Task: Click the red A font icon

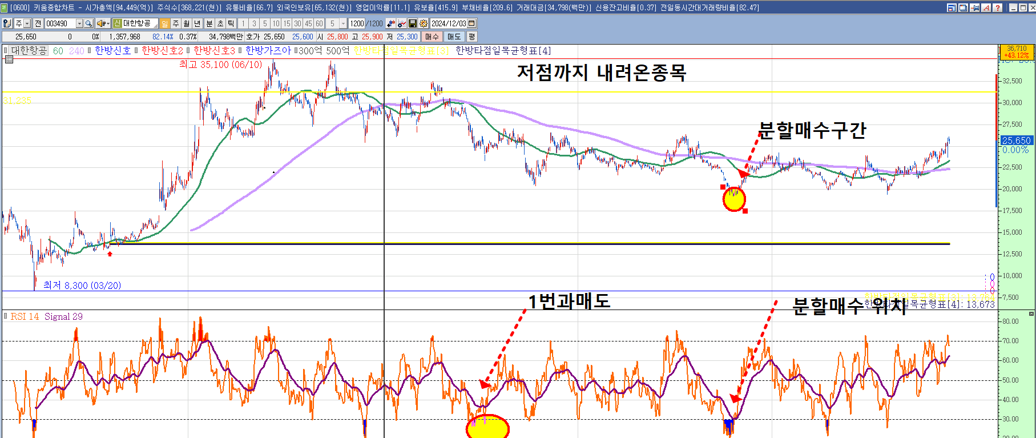Action: (986, 7)
